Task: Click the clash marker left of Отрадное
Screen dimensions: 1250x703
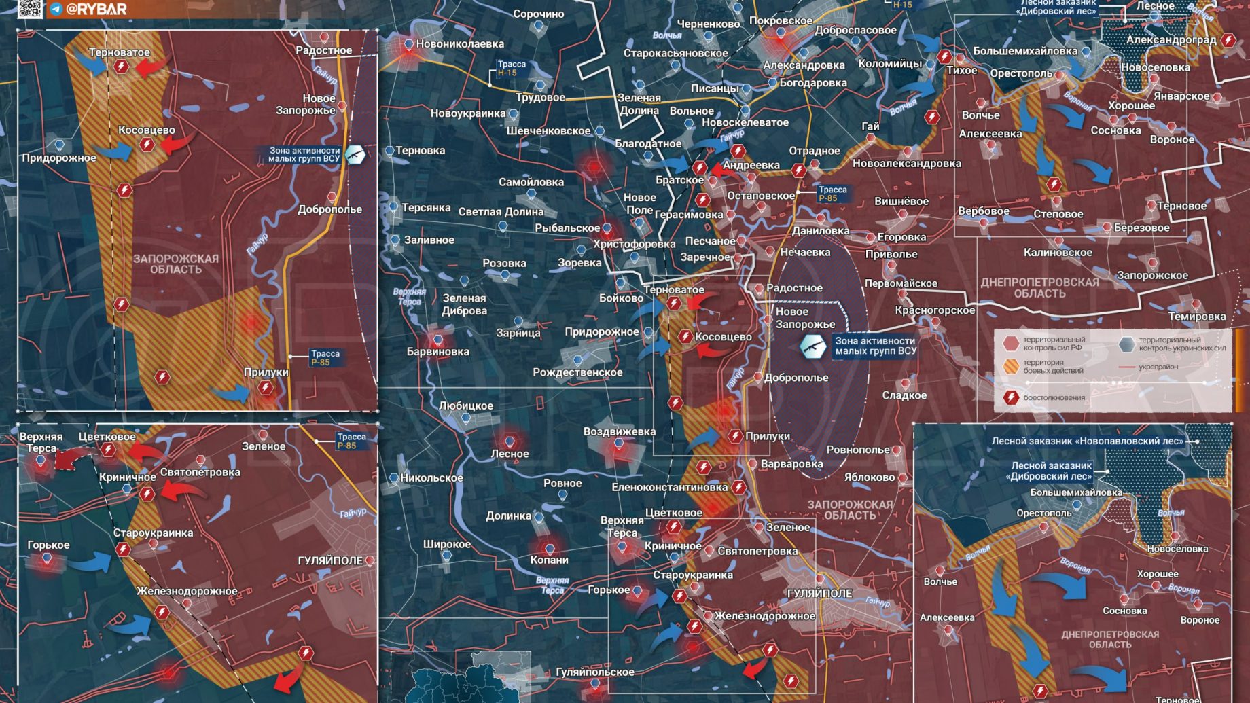Action: point(799,170)
